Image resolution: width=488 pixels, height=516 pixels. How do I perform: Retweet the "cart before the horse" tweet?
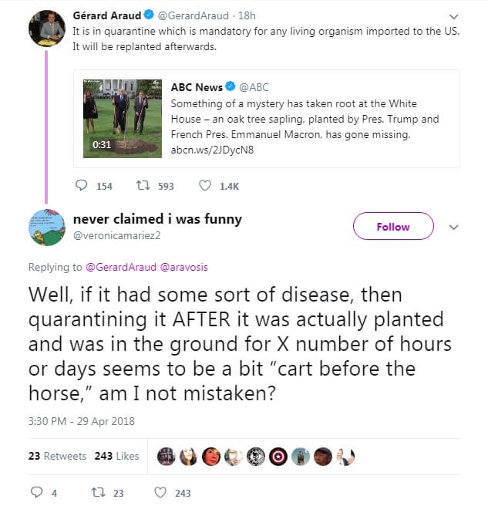(x=98, y=493)
